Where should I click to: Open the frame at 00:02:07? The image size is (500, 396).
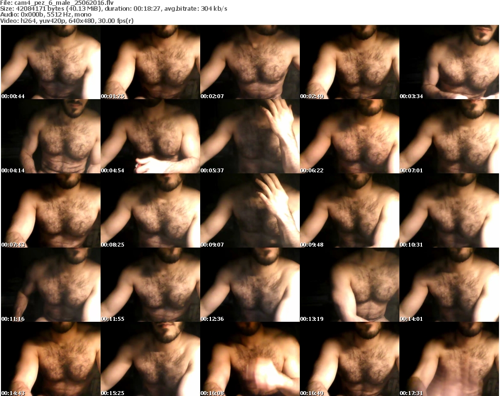pyautogui.click(x=250, y=62)
